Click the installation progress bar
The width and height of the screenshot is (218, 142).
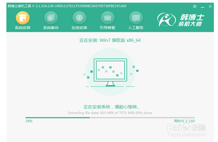pos(110,118)
